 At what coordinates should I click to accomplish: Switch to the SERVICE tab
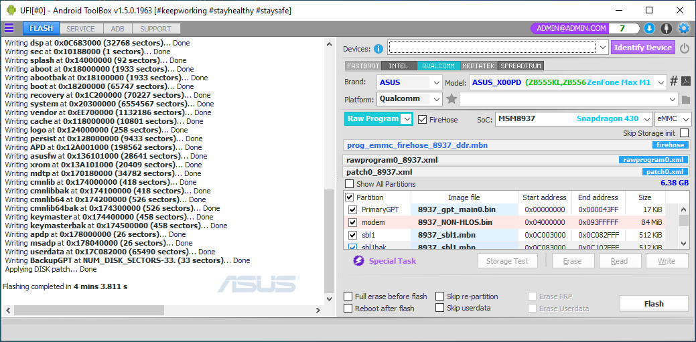coord(80,28)
